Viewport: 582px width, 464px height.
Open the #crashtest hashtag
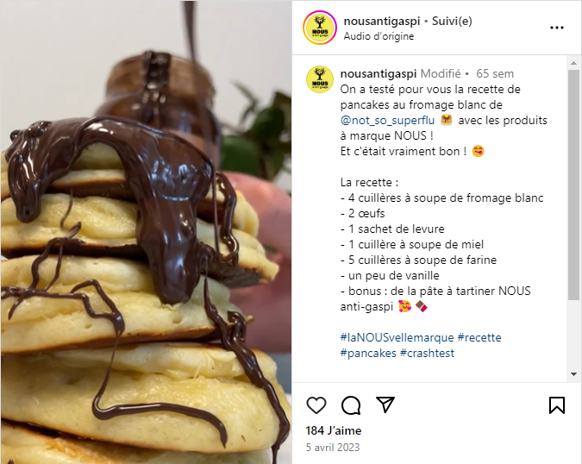coord(427,353)
